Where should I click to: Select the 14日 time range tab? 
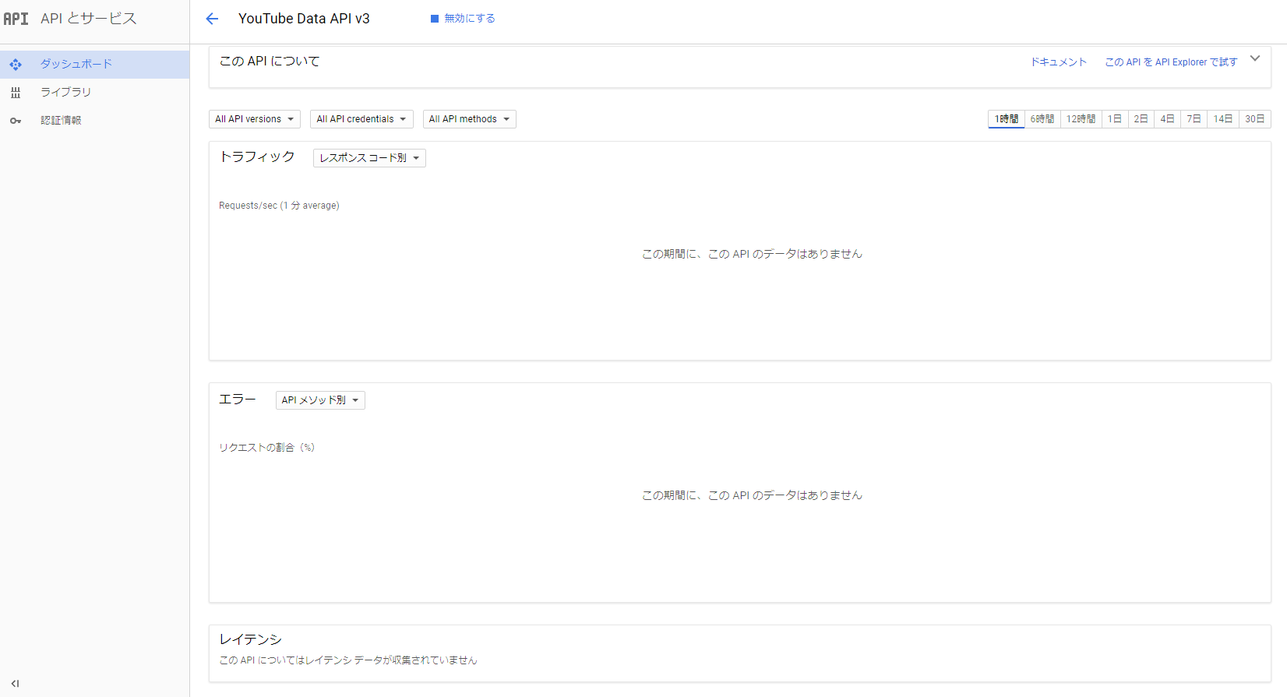[x=1223, y=119]
